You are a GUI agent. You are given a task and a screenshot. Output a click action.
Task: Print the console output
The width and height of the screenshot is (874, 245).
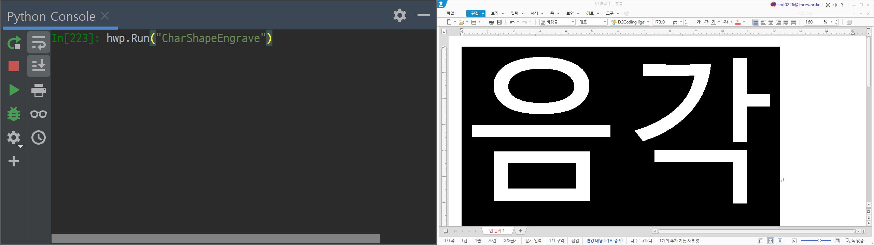pos(39,90)
